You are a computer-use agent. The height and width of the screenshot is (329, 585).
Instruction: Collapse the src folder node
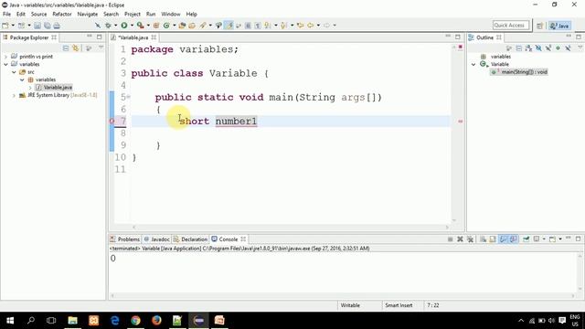14,72
